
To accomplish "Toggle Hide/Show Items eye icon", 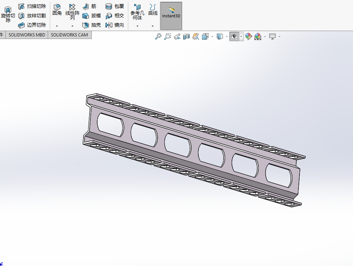I will (234, 36).
